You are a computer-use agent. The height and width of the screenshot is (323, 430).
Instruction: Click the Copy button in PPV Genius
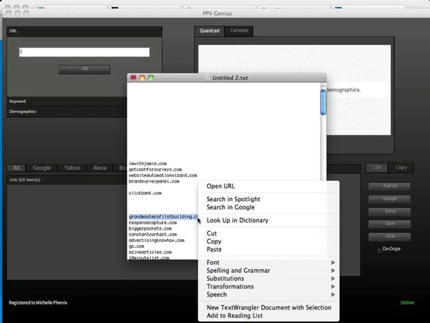point(401,167)
